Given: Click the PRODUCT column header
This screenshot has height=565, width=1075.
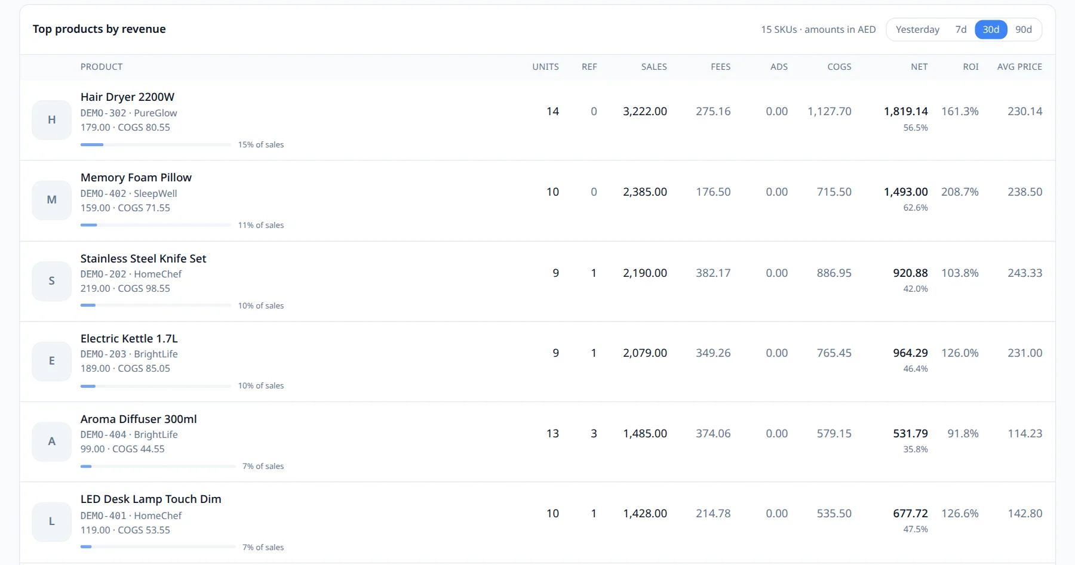Looking at the screenshot, I should click(x=102, y=67).
